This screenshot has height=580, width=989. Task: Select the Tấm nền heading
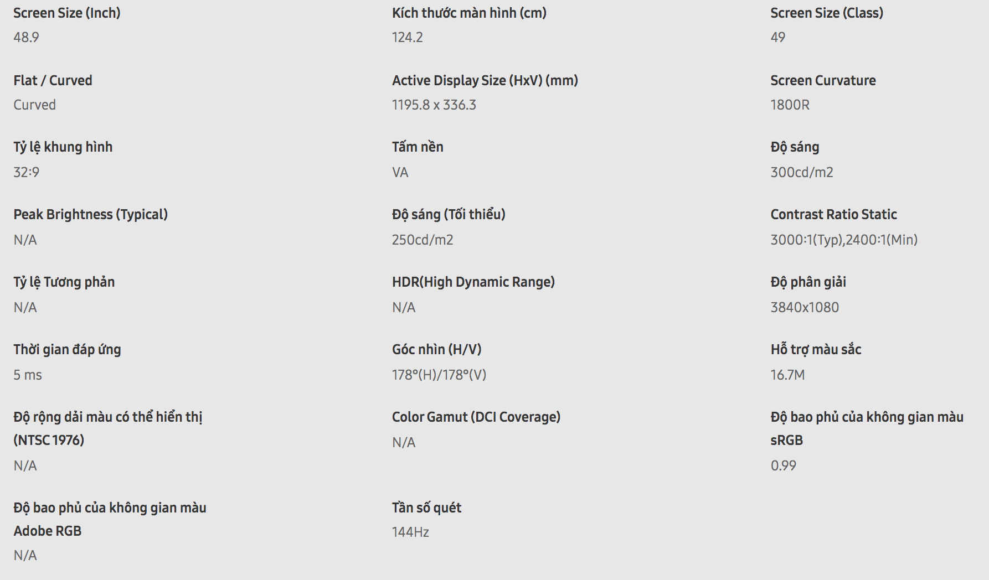click(418, 147)
